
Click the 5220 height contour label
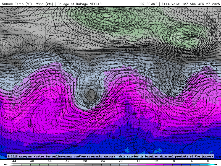[112, 29]
